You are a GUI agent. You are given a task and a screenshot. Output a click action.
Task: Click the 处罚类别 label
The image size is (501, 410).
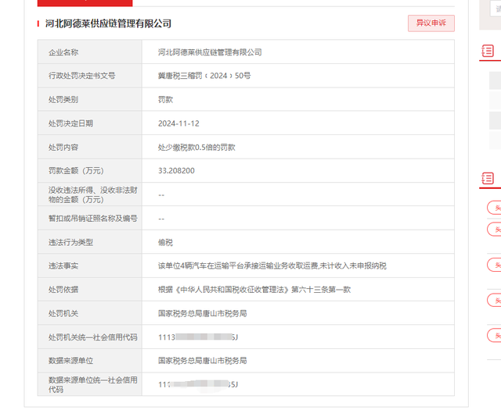coord(63,100)
